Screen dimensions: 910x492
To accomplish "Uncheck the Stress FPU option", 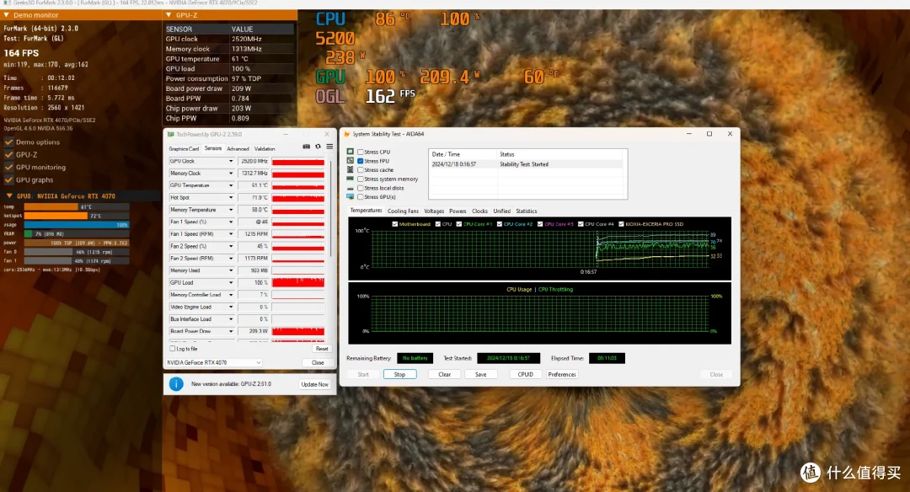I will coord(361,161).
